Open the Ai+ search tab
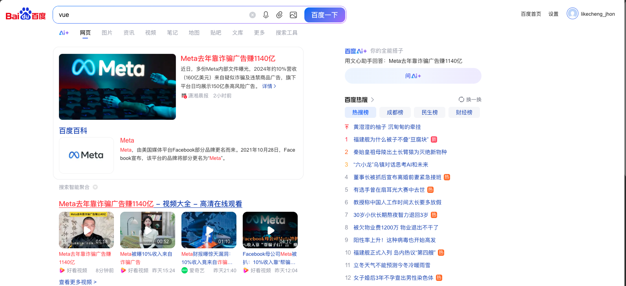This screenshot has width=626, height=286. coord(64,33)
